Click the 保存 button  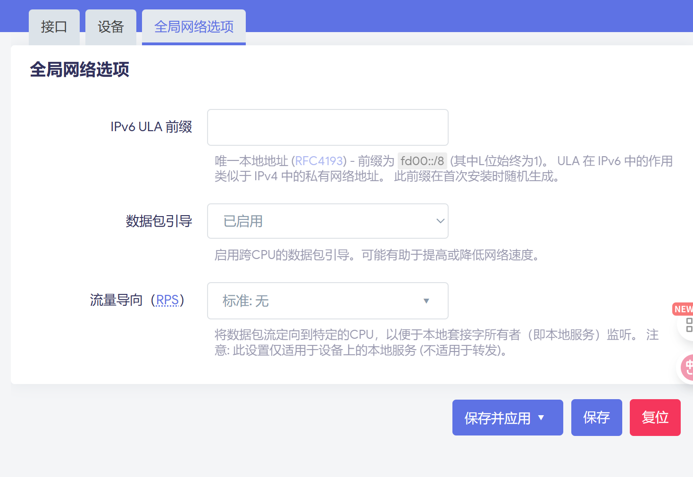(596, 418)
